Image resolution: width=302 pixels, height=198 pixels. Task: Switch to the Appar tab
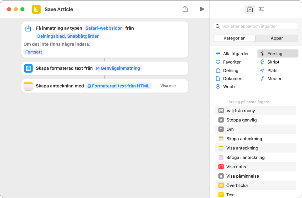point(277,38)
